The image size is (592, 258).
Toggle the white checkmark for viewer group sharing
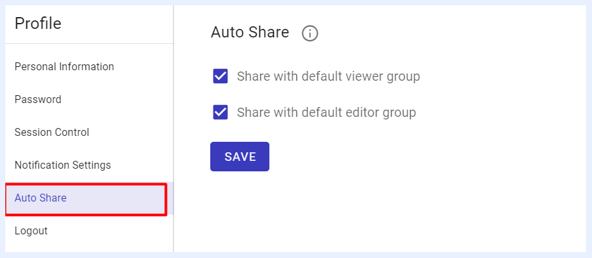220,76
